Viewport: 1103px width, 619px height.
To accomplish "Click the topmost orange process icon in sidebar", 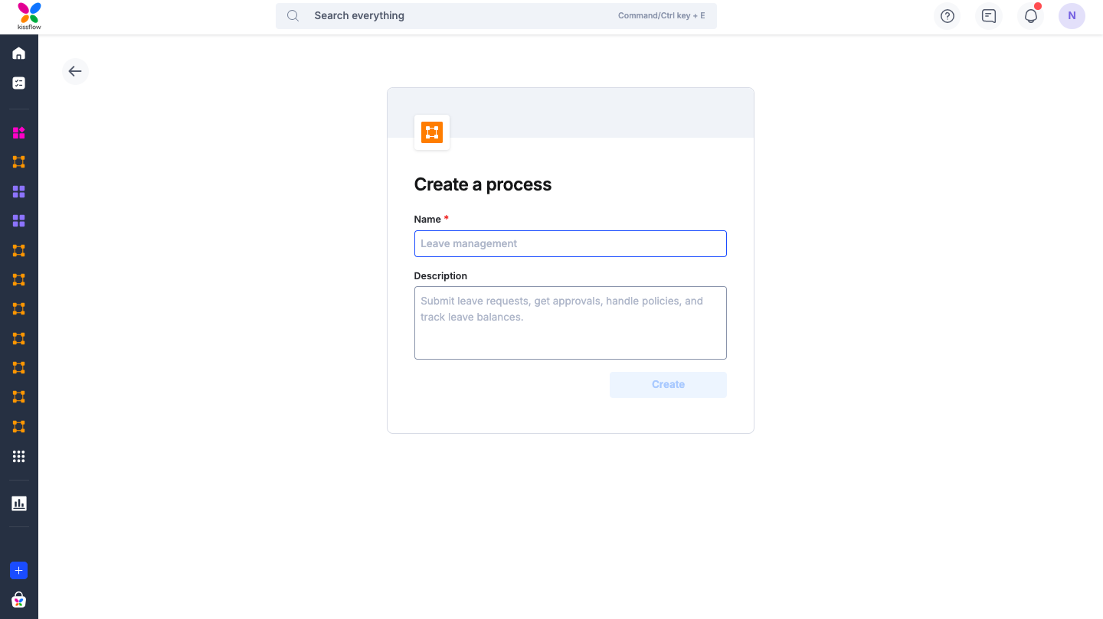I will pyautogui.click(x=19, y=162).
